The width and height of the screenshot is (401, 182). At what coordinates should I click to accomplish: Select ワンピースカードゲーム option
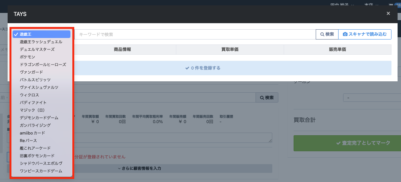click(x=42, y=171)
